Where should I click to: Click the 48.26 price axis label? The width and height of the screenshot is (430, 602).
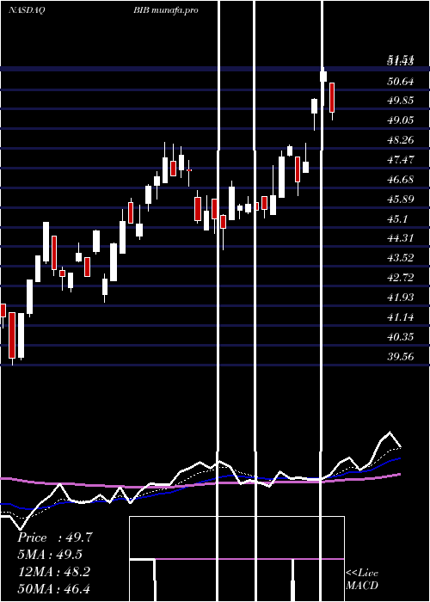(401, 139)
